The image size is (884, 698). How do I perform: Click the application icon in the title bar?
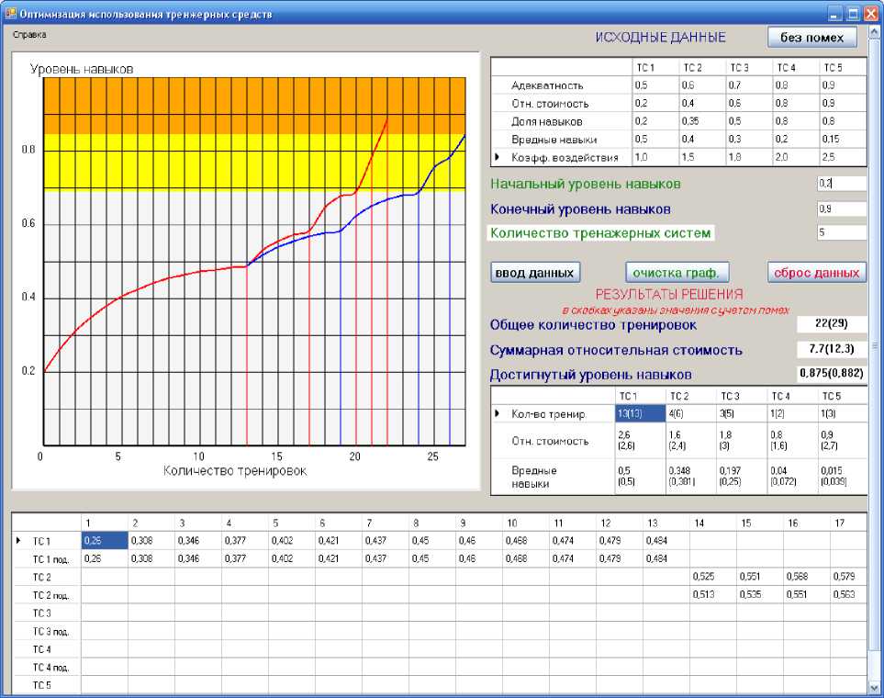tap(11, 14)
